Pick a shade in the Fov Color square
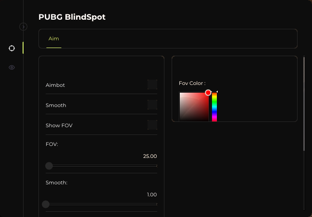The width and height of the screenshot is (312, 217). 194,107
